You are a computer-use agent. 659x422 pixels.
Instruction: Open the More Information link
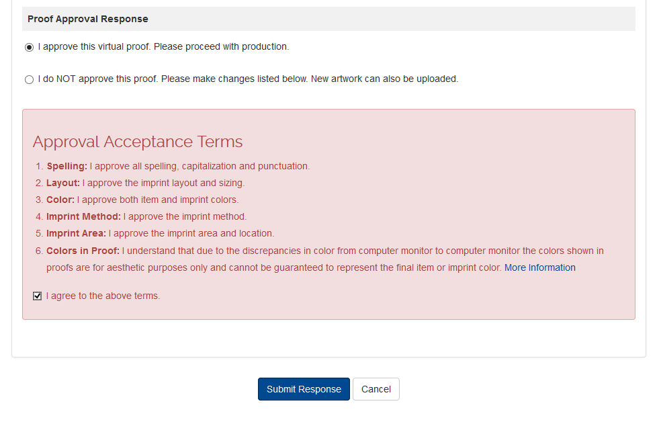[x=539, y=267]
